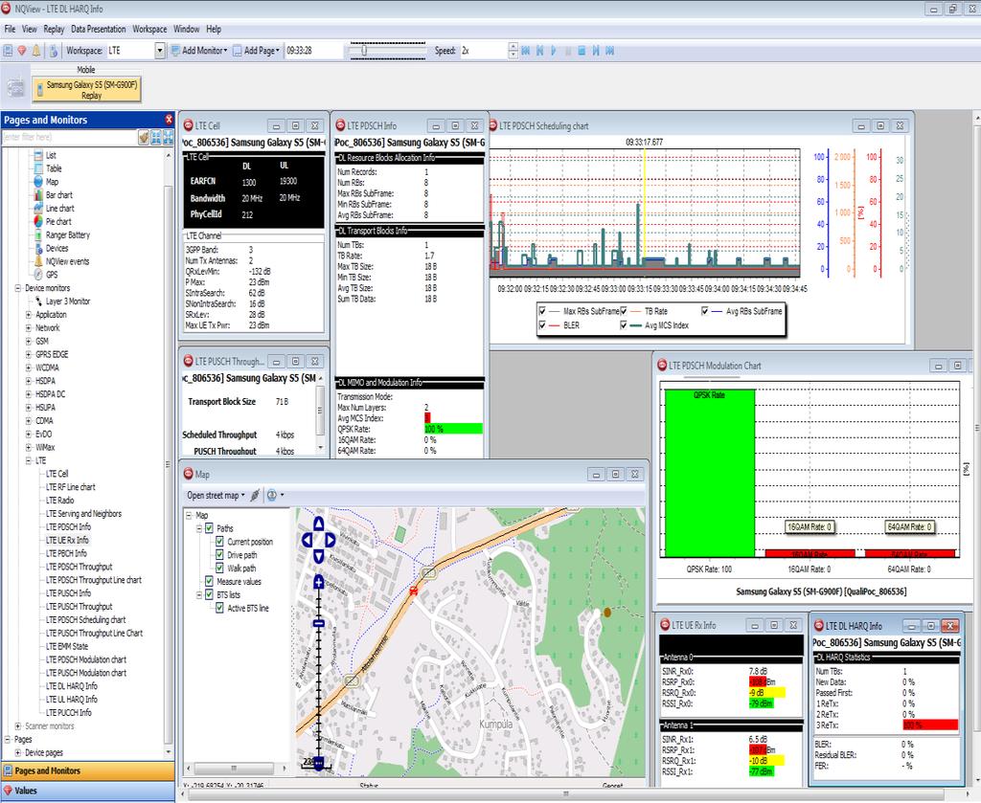Switch to the Pages and Monitors panel button
981x803 pixels.
(87, 771)
